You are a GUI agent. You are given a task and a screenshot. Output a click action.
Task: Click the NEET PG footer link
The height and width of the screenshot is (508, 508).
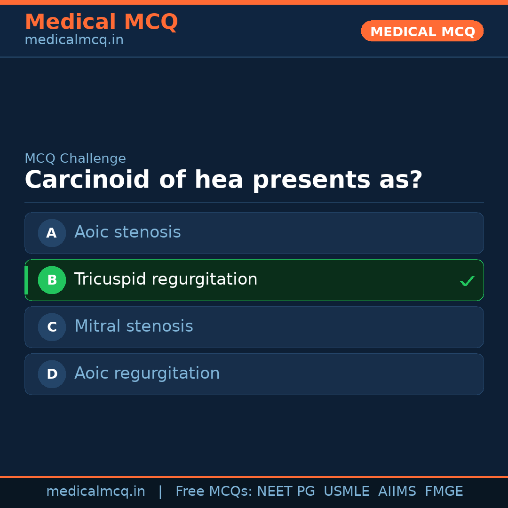(x=286, y=491)
